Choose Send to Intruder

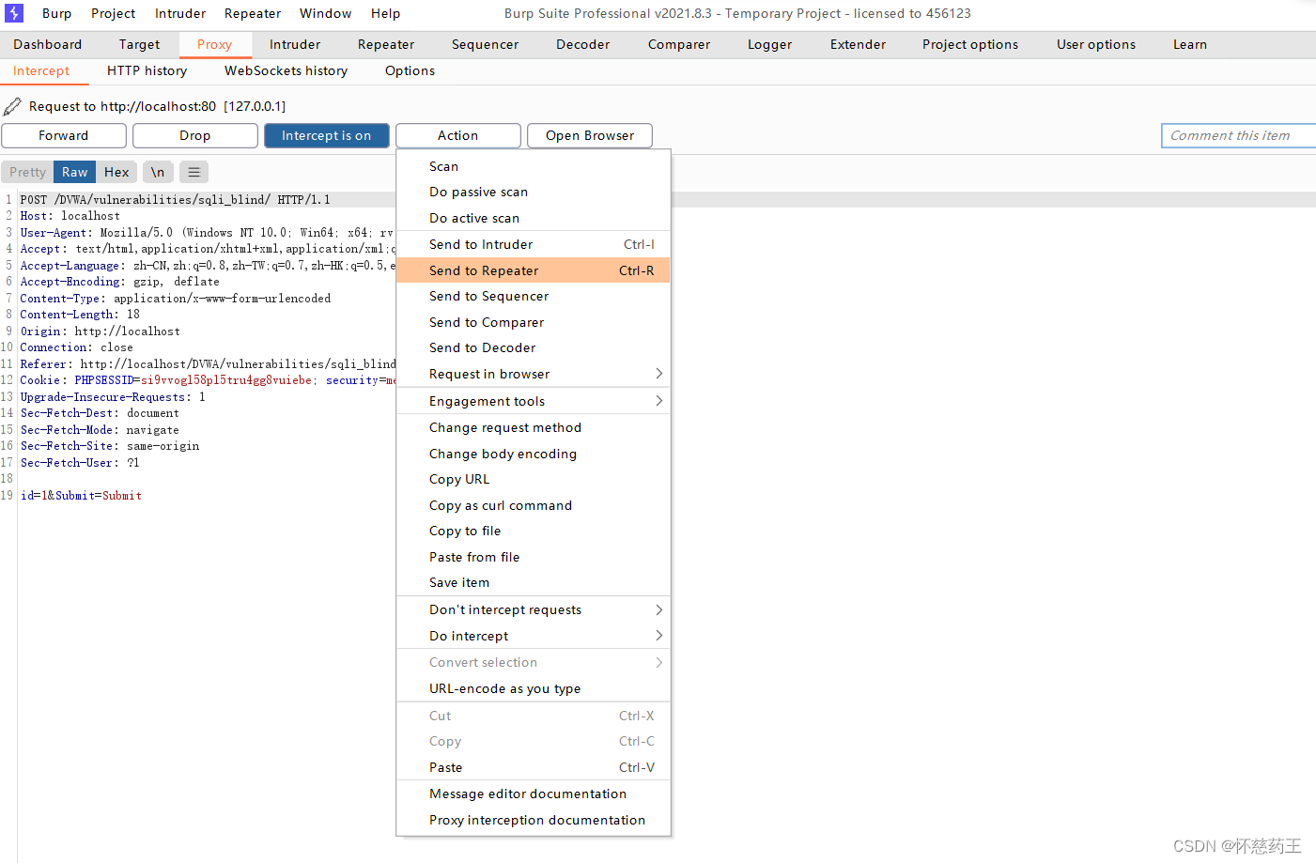coord(534,244)
